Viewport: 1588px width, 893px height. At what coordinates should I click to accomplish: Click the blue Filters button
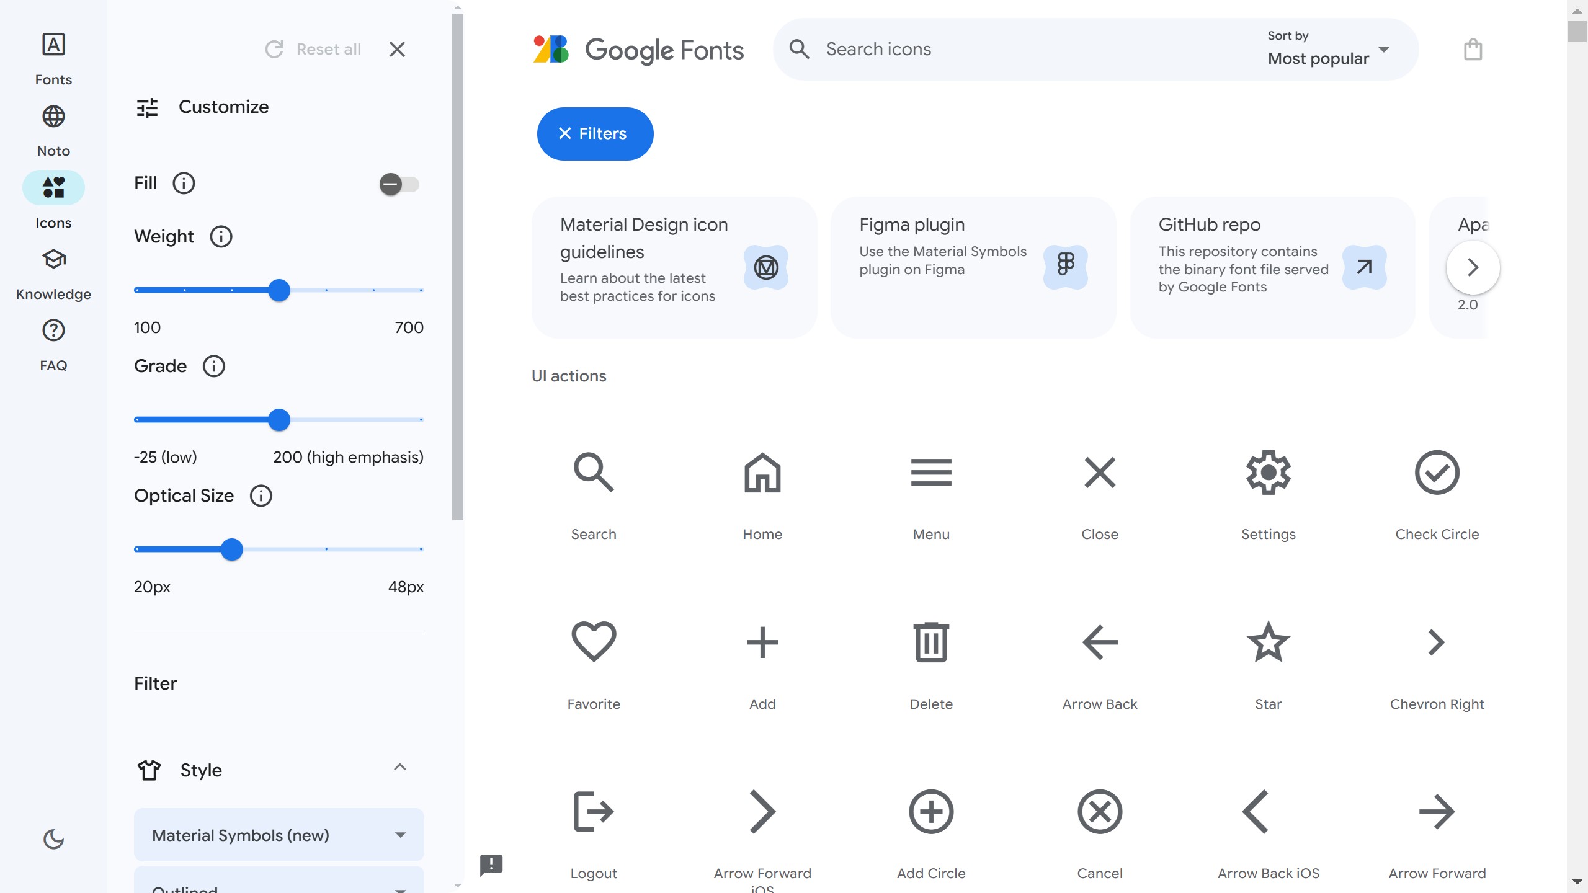pyautogui.click(x=595, y=133)
